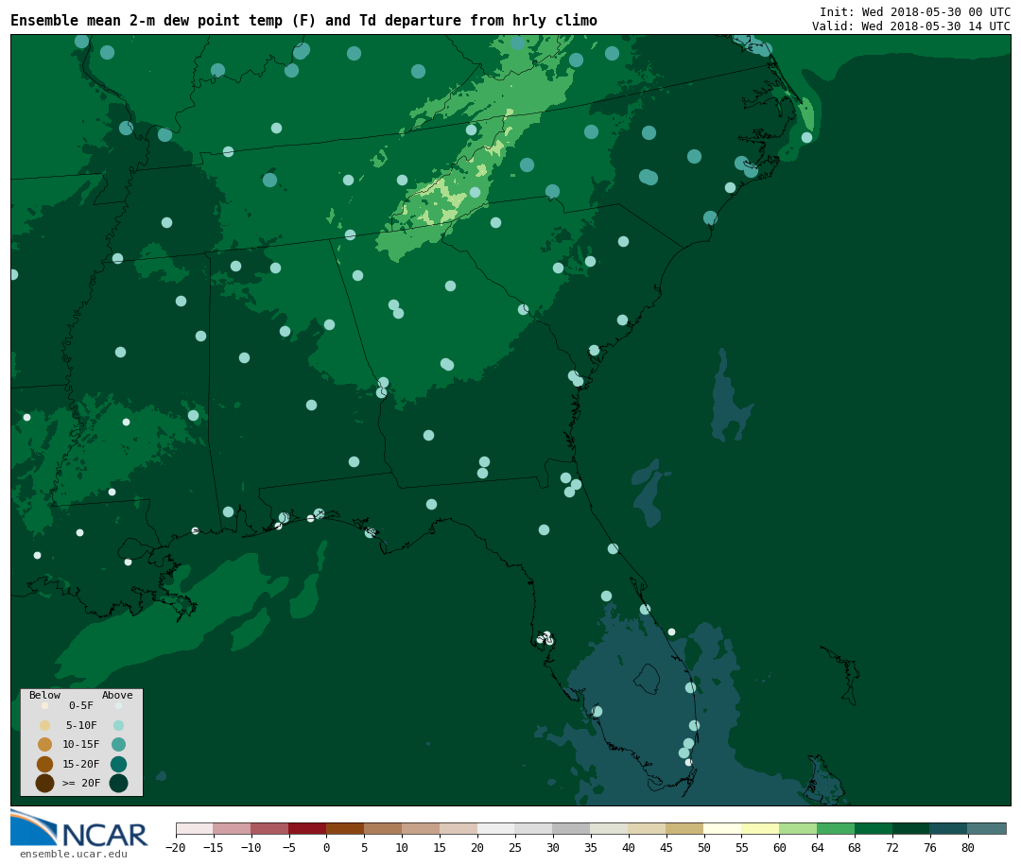Pick the brown swatch between 0 and 5
Image resolution: width=1021 pixels, height=865 pixels.
tap(345, 828)
